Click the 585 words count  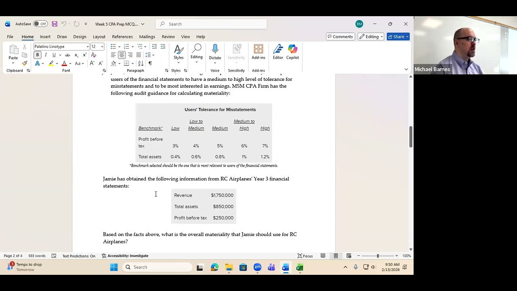point(37,256)
